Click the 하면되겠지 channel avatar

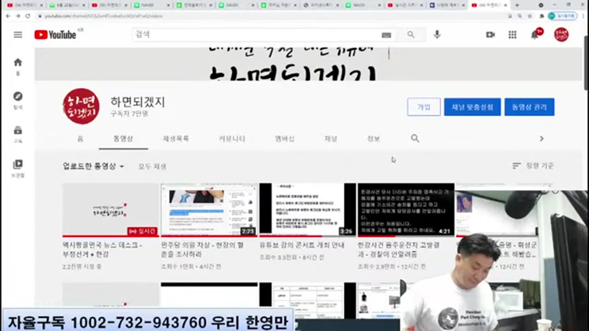81,106
